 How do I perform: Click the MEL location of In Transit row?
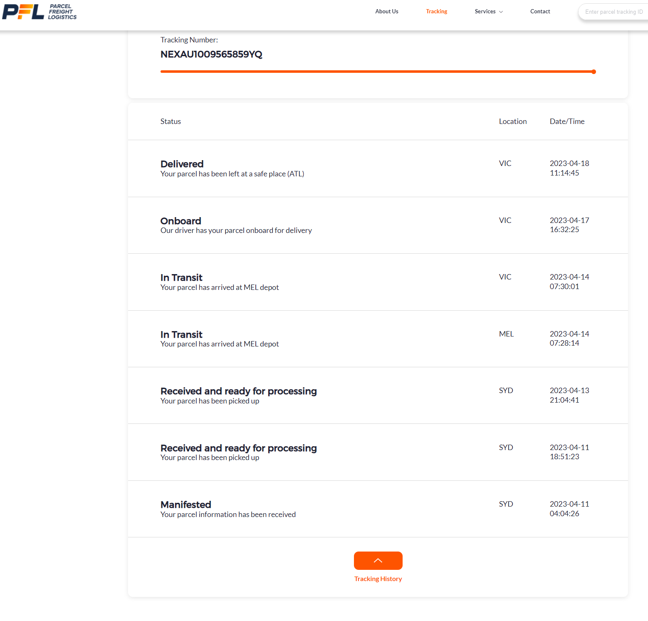coord(506,334)
